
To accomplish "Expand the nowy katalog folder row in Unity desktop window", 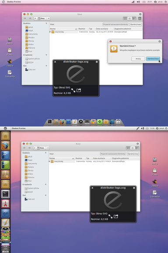I will point(49,161).
